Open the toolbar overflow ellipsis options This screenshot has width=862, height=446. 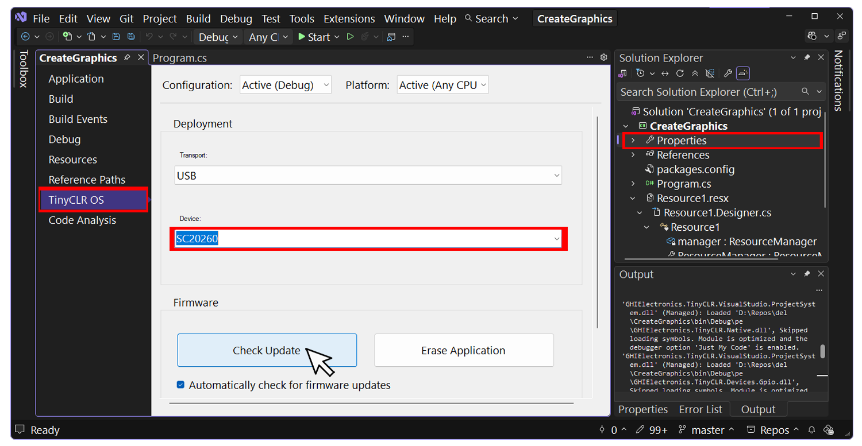click(x=406, y=37)
